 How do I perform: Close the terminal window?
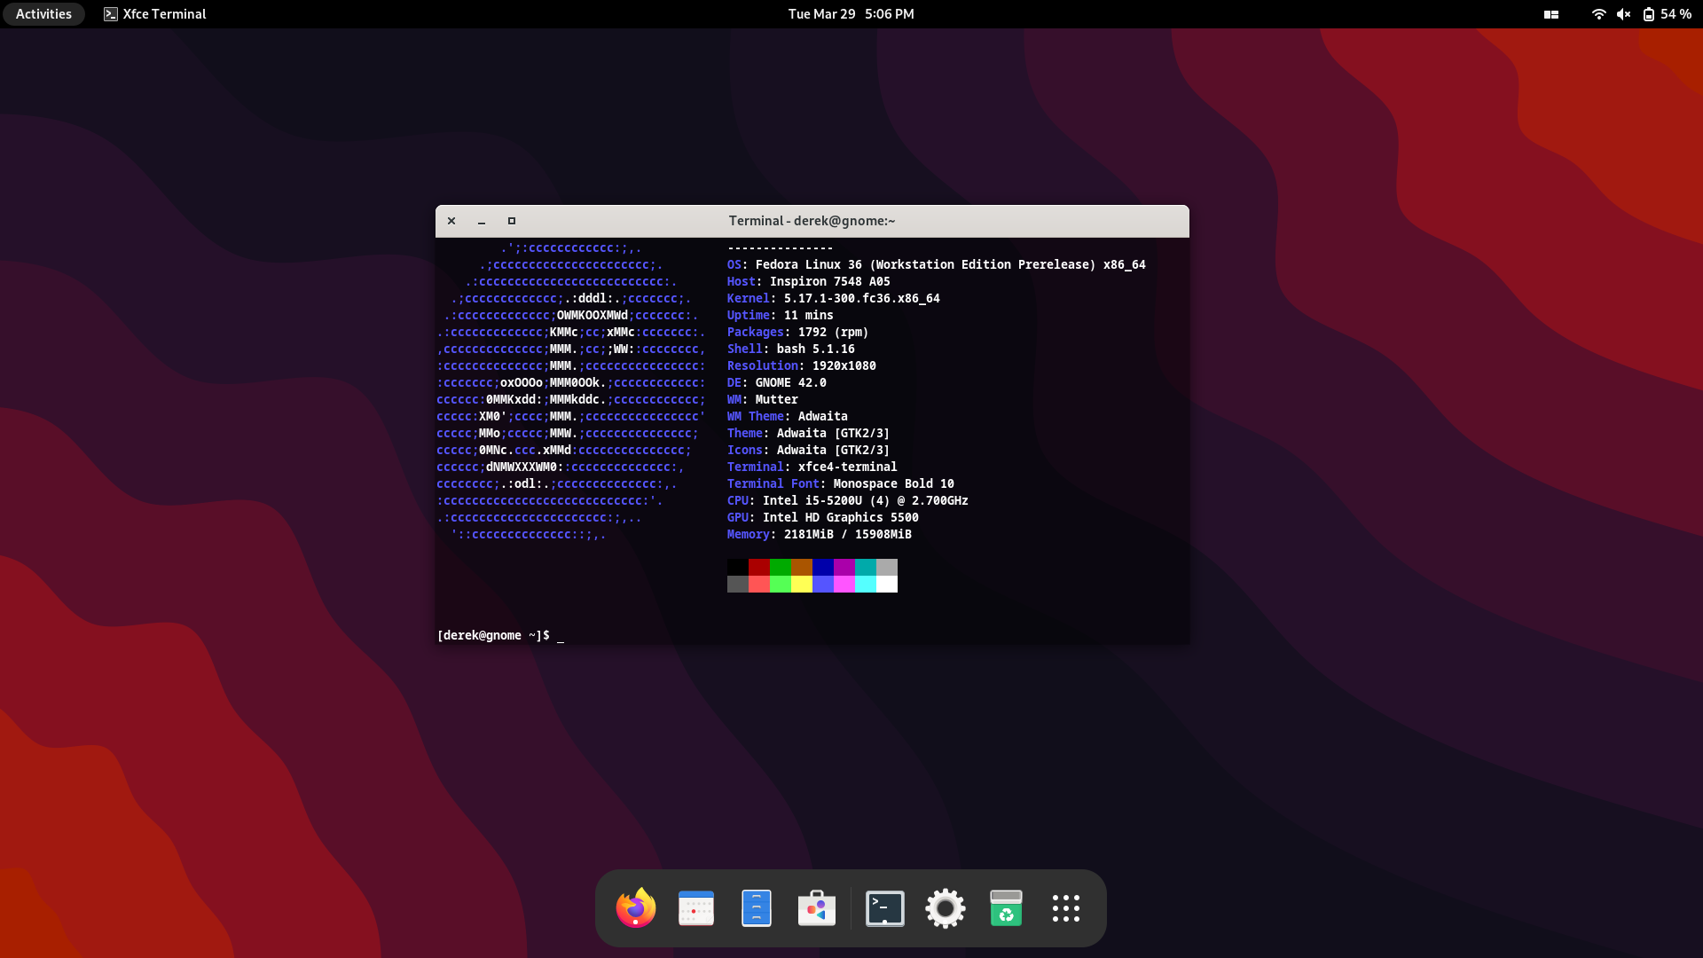coord(451,221)
